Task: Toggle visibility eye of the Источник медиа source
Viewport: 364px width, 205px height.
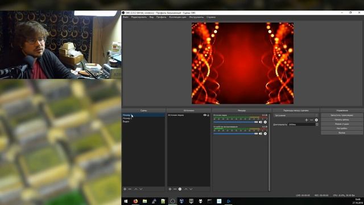Action: tap(205, 115)
